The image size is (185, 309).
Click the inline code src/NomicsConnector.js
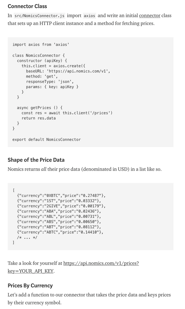[x=39, y=16]
